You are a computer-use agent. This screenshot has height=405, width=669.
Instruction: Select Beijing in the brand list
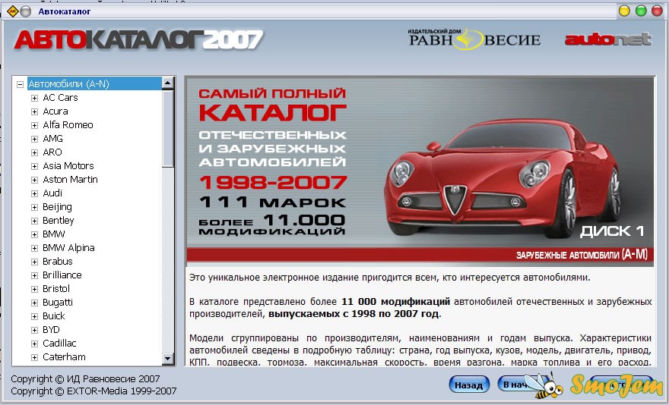57,207
